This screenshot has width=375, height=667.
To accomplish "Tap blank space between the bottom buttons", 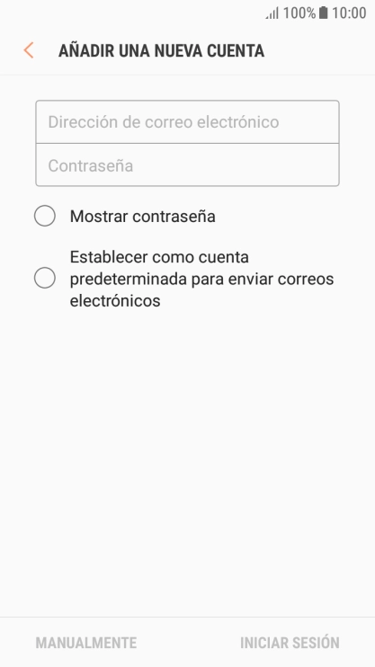I will tap(188, 643).
